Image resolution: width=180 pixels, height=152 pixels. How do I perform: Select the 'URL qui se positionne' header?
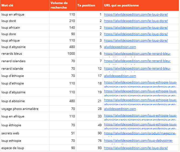[x=141, y=5]
